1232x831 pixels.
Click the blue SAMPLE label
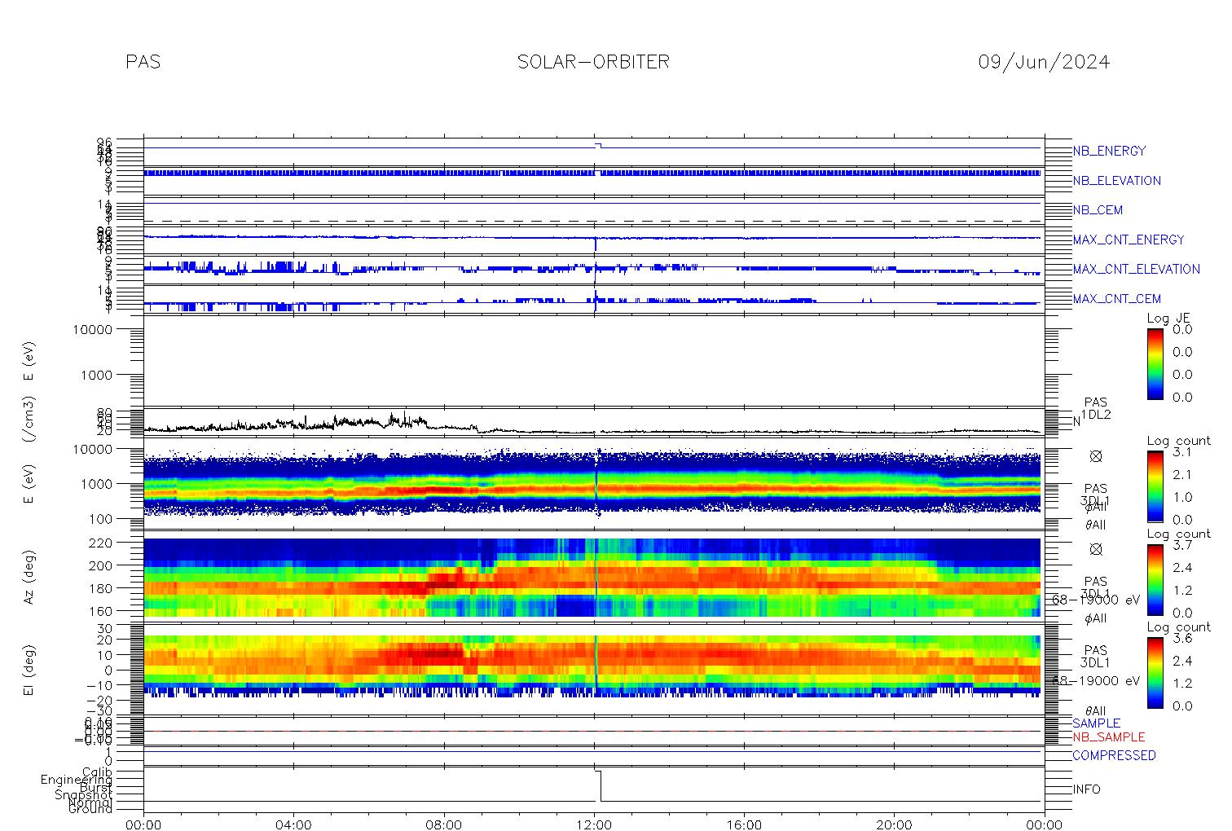coord(1096,723)
